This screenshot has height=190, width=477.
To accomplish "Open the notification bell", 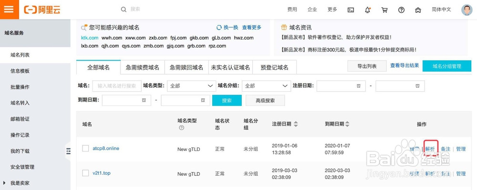I will click(x=368, y=10).
